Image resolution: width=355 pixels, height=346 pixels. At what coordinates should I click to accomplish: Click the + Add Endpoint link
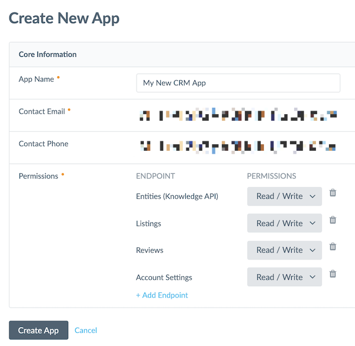162,295
